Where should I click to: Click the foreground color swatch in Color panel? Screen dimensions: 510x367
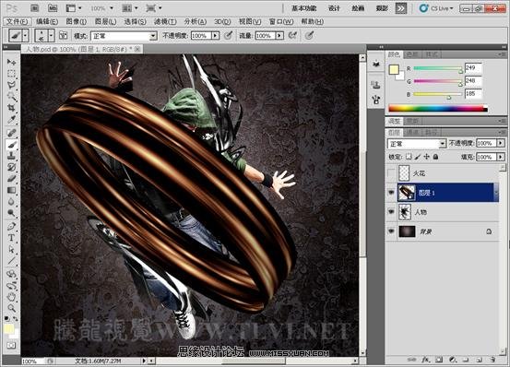point(394,69)
